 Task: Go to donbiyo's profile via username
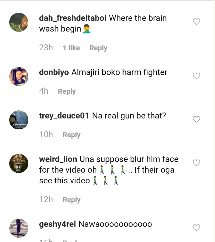[54, 72]
